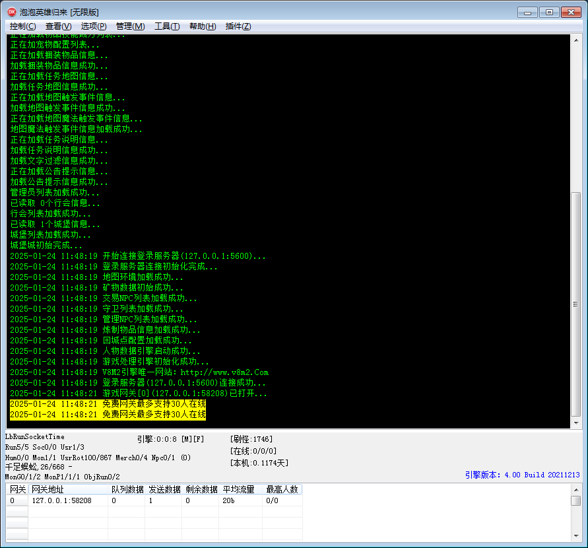
Task: Click the LbRunSocketTime status label
Action: (35, 436)
